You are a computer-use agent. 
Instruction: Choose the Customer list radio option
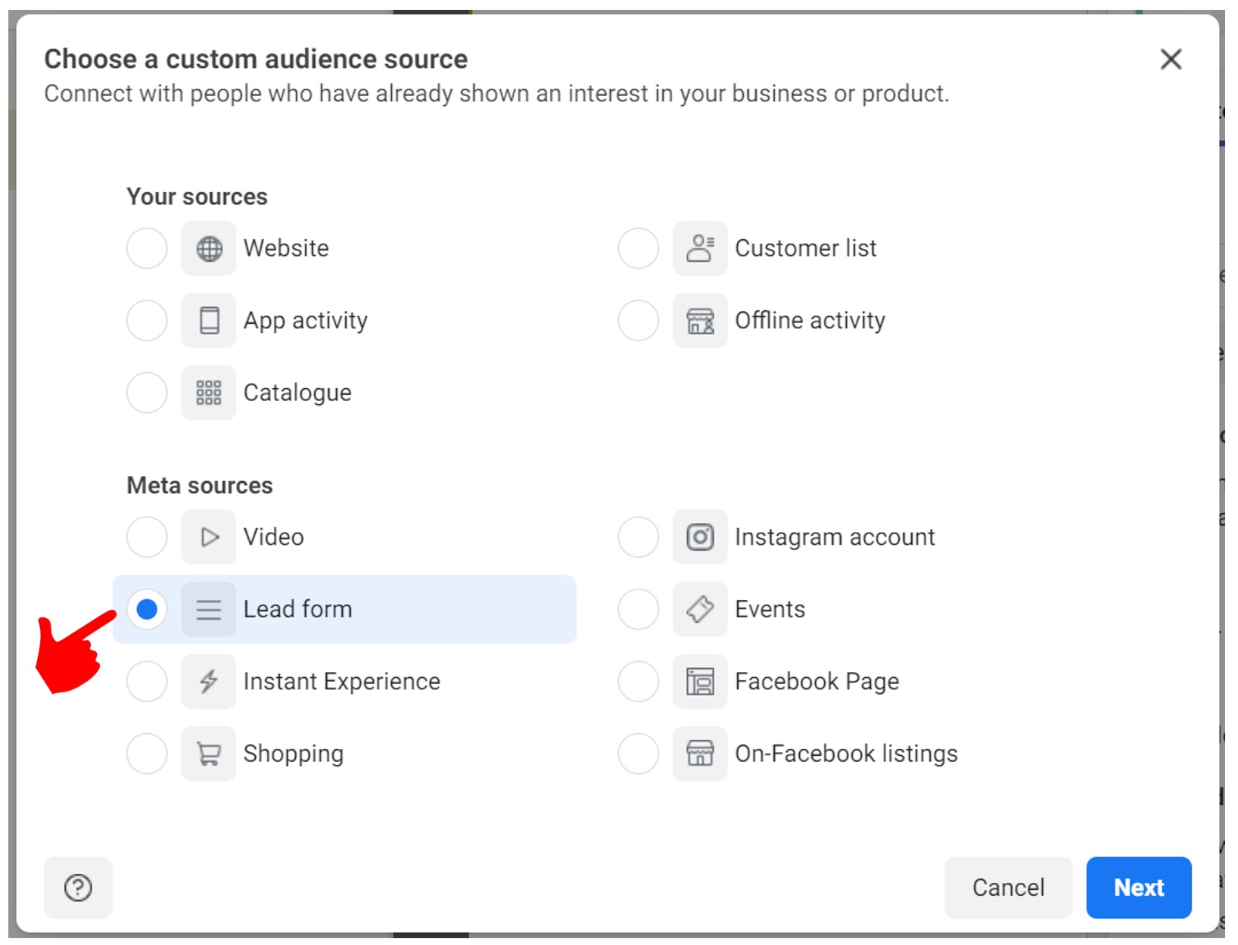(x=638, y=248)
